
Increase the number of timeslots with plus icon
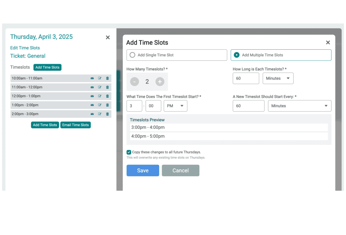pos(159,81)
